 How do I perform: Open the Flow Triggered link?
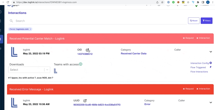pos(198,67)
